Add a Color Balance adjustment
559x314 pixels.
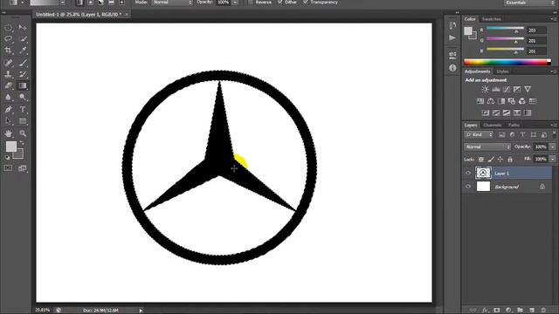[491, 101]
